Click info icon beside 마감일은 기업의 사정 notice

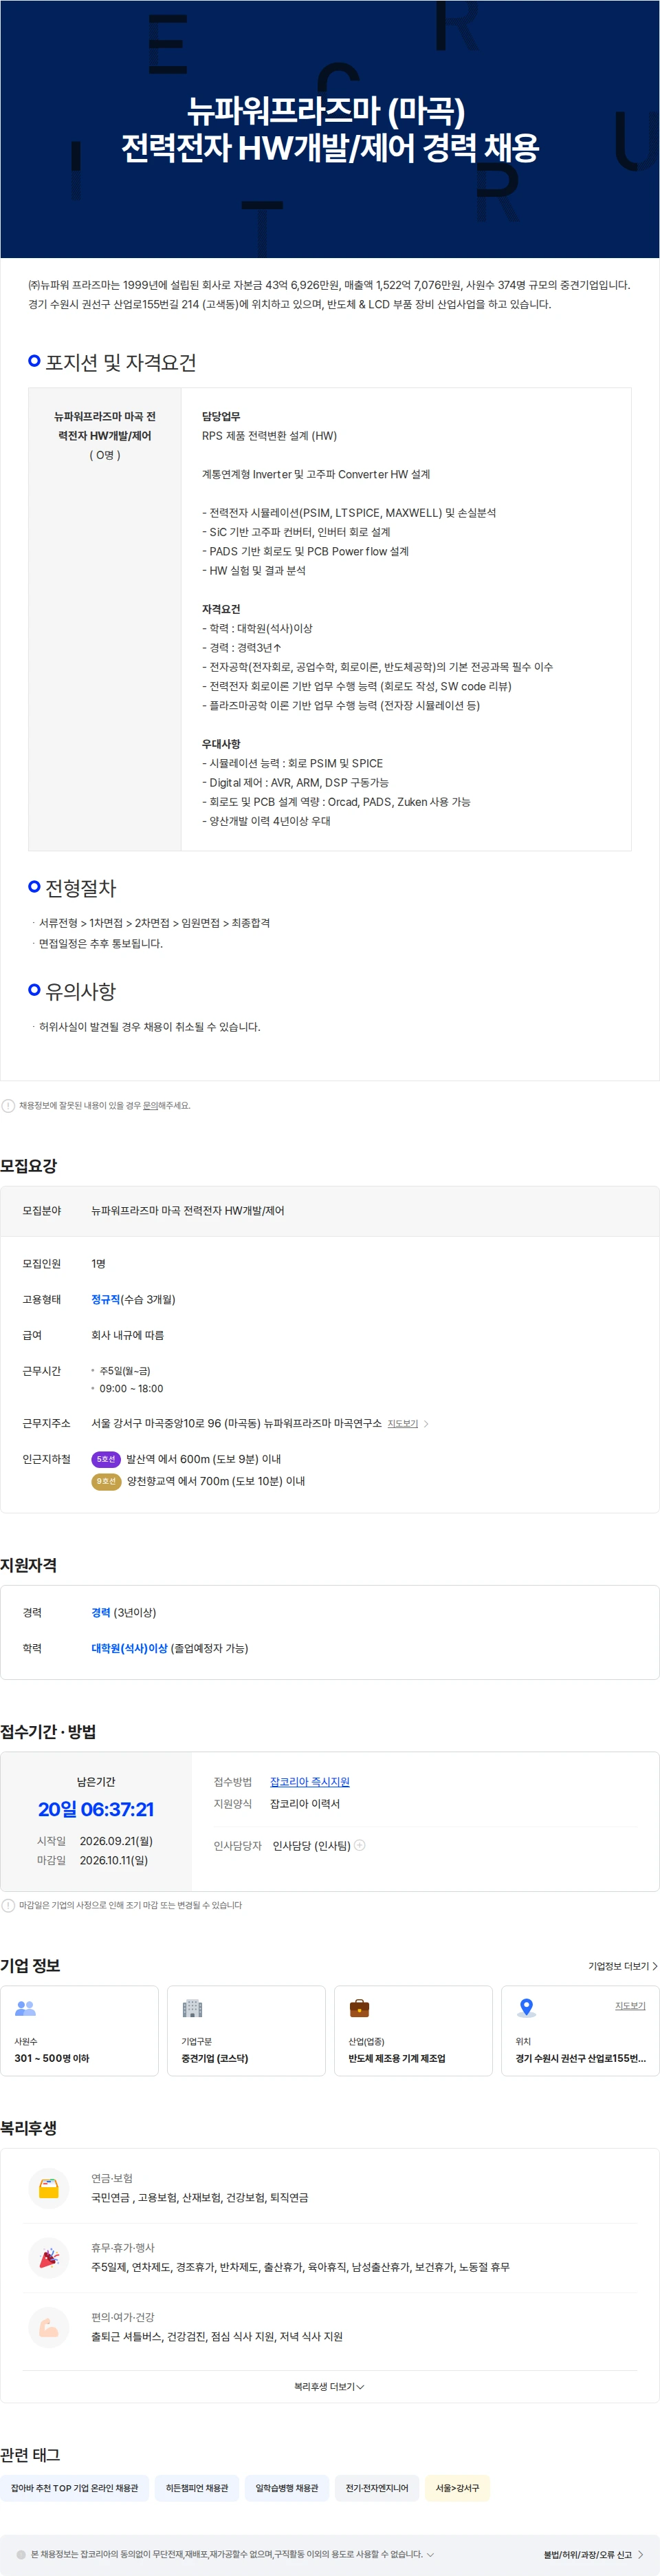[x=8, y=1905]
